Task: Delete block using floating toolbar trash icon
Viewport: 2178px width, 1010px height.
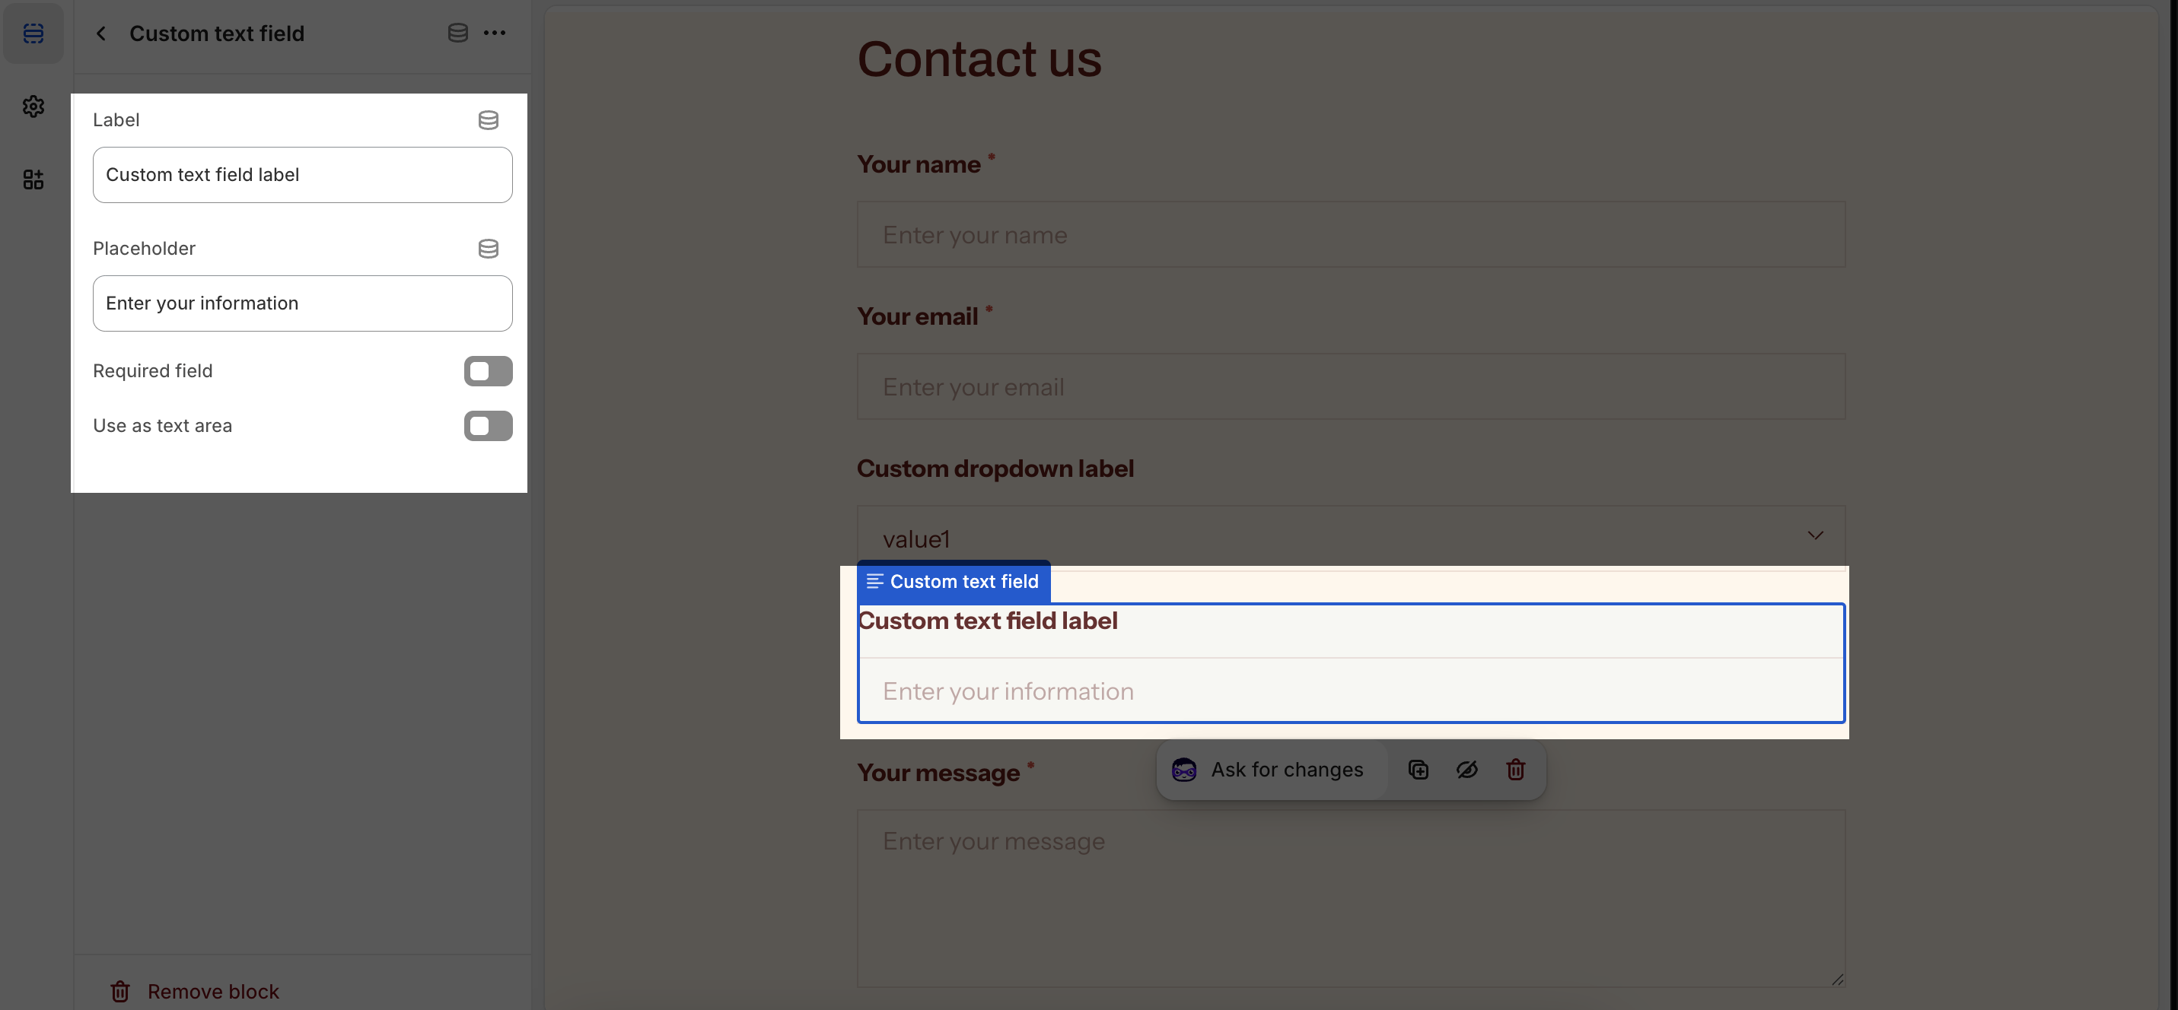Action: click(1515, 770)
